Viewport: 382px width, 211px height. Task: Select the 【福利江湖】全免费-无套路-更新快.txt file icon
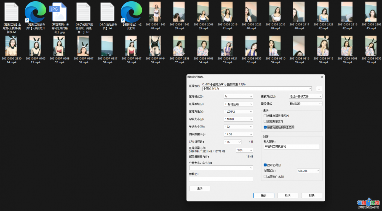click(11, 12)
